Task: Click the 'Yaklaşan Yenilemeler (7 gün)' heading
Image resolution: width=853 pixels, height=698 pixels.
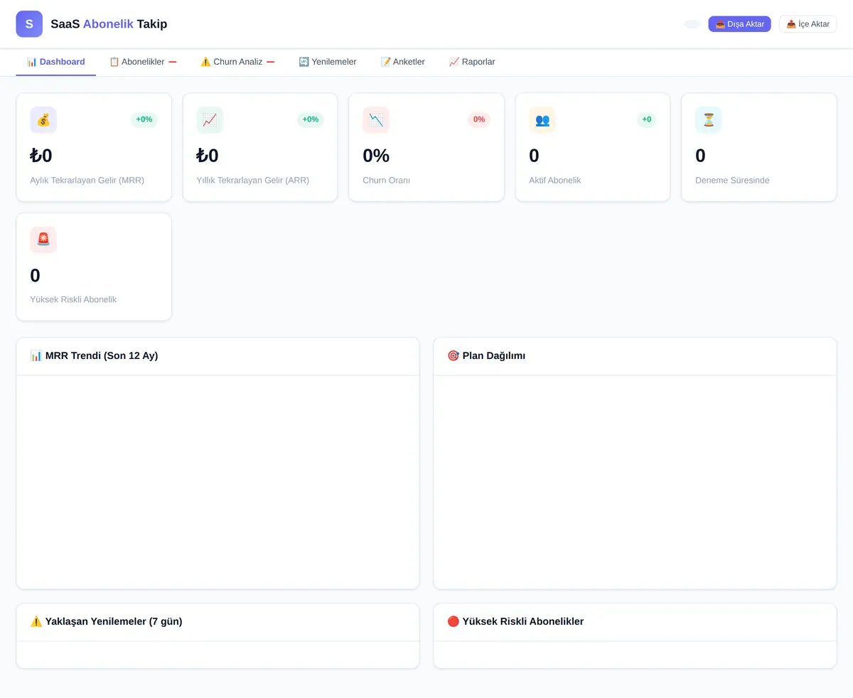Action: point(106,622)
